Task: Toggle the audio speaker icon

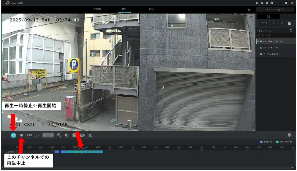Action: tap(67, 135)
